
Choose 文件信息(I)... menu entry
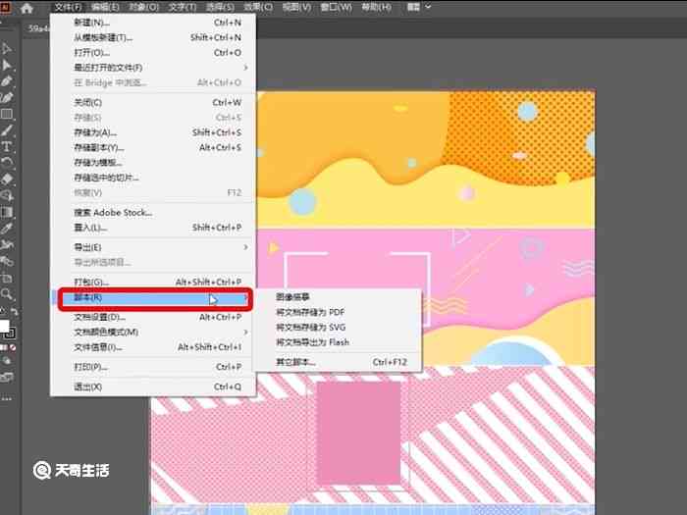click(x=153, y=347)
